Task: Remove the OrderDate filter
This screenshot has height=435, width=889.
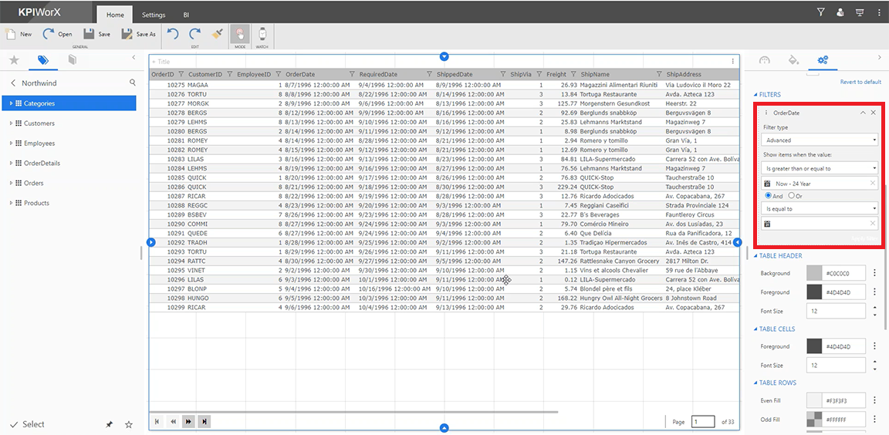Action: point(874,113)
